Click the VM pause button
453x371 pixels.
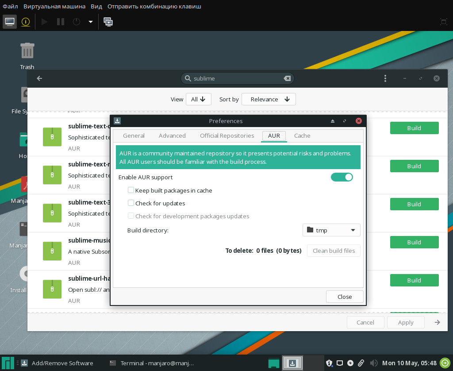(61, 21)
